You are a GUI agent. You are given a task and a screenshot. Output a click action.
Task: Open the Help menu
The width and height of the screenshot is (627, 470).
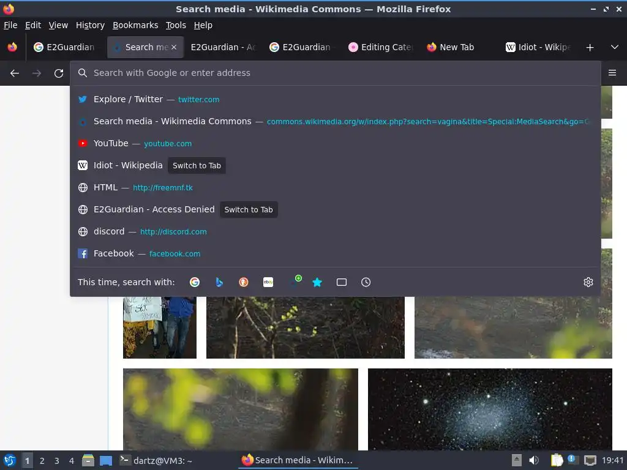pyautogui.click(x=203, y=25)
